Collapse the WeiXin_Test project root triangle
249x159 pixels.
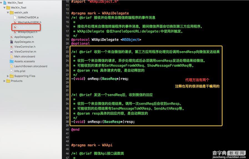tap(1, 3)
